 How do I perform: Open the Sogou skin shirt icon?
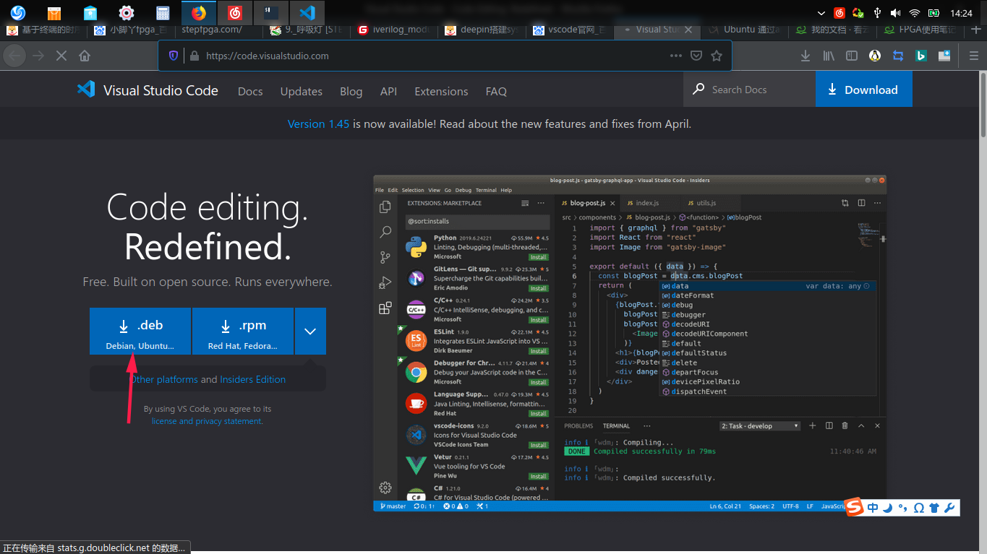[933, 508]
